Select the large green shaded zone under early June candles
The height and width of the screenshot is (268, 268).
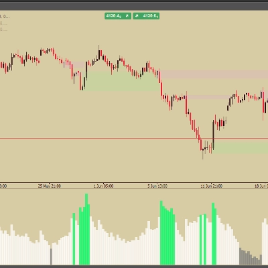tap(122, 81)
